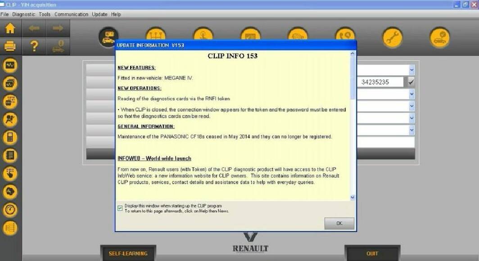
Task: Click the forward arrow navigation icon
Action: (58, 28)
